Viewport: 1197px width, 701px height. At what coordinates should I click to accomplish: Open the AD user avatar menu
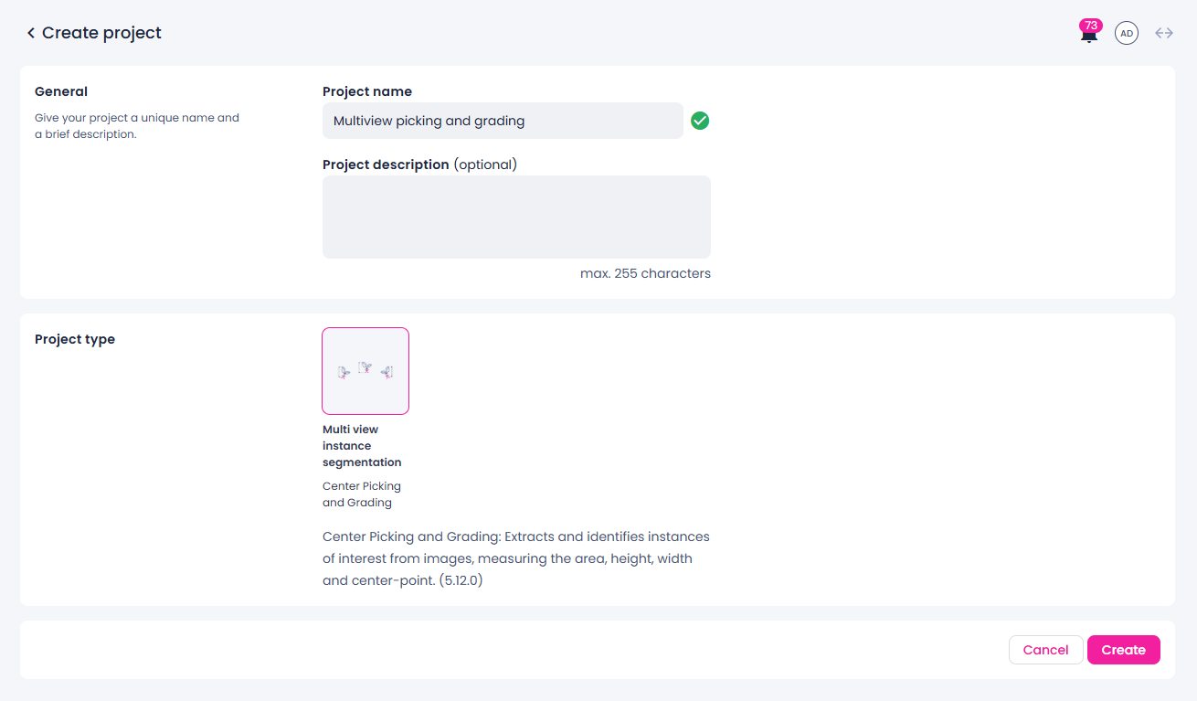coord(1127,33)
